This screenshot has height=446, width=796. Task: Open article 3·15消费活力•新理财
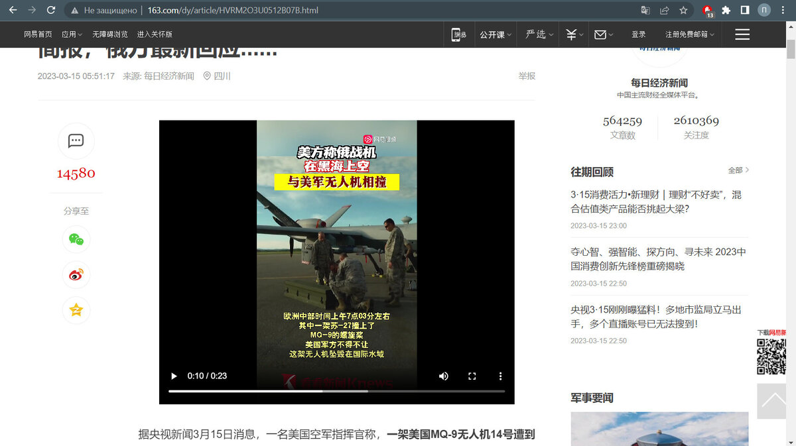[656, 202]
